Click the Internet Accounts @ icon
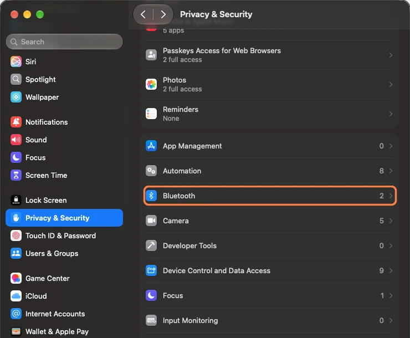This screenshot has height=338, width=410. click(x=16, y=314)
